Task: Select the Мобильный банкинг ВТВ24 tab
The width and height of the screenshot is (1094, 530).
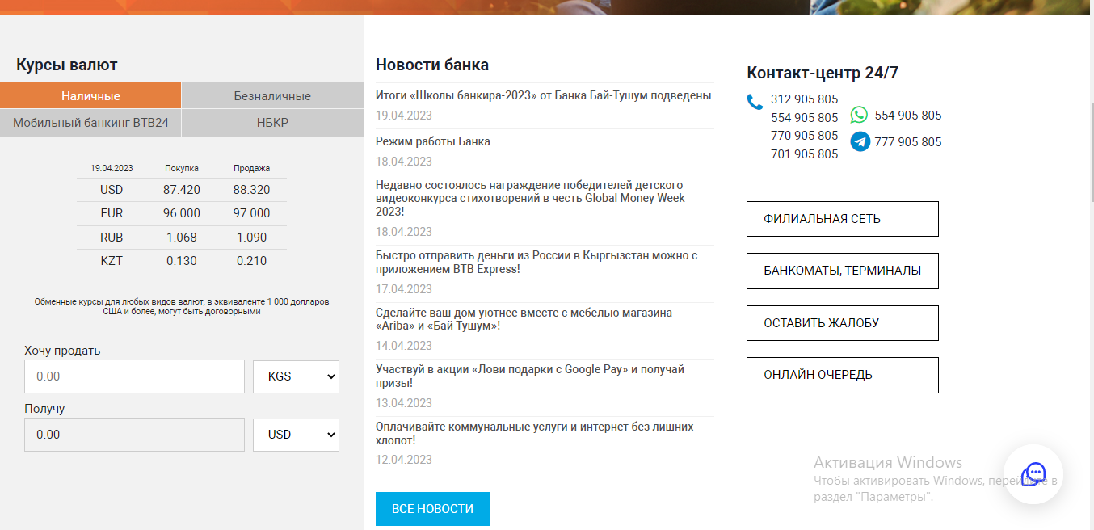Action: (x=90, y=123)
